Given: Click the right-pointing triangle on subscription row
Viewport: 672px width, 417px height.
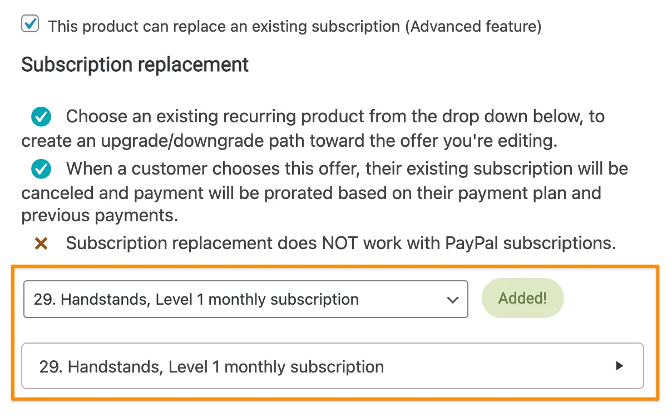Looking at the screenshot, I should [619, 366].
